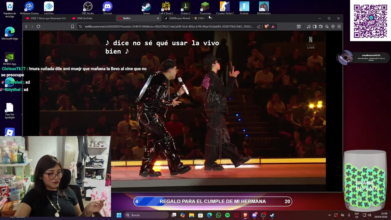Toggle the microphone tray icon

349,215
